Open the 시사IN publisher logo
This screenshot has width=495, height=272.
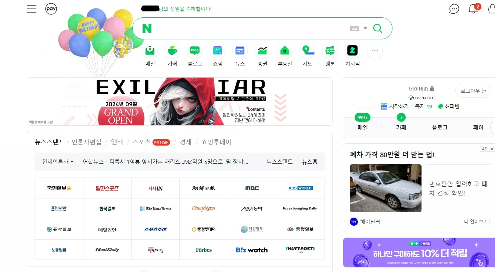(155, 188)
